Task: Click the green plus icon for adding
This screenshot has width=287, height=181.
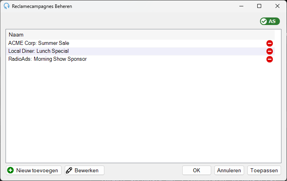Action: (10, 170)
